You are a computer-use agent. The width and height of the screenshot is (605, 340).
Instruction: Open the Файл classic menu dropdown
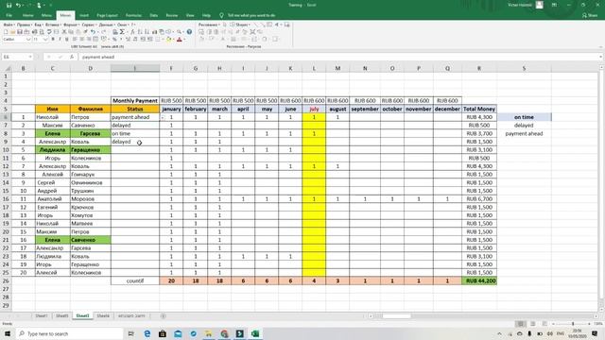[9, 25]
